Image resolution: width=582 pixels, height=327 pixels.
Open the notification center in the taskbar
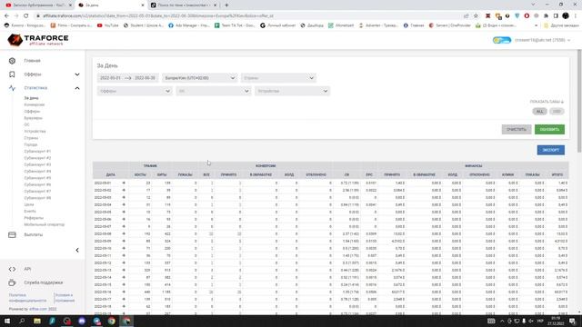coord(573,321)
